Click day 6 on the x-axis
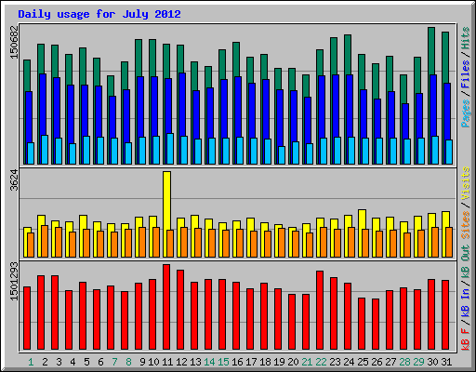The image size is (476, 372). coord(100,362)
